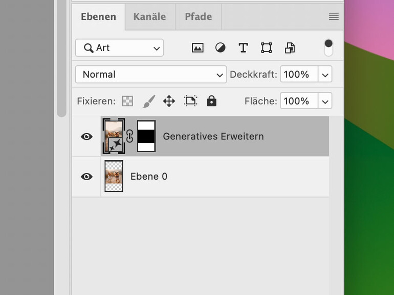Click the shape layer filter icon

click(x=266, y=48)
